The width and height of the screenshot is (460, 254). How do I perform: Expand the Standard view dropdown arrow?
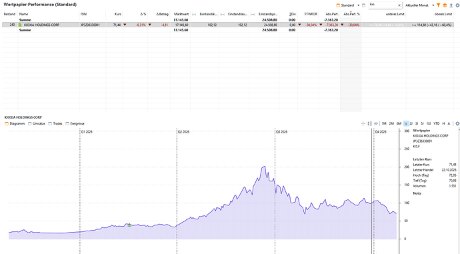tap(358, 5)
